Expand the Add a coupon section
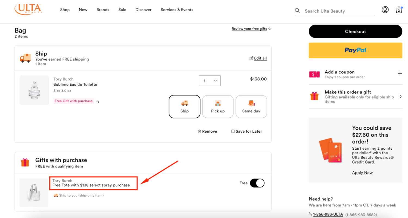The width and height of the screenshot is (408, 218). tap(400, 73)
